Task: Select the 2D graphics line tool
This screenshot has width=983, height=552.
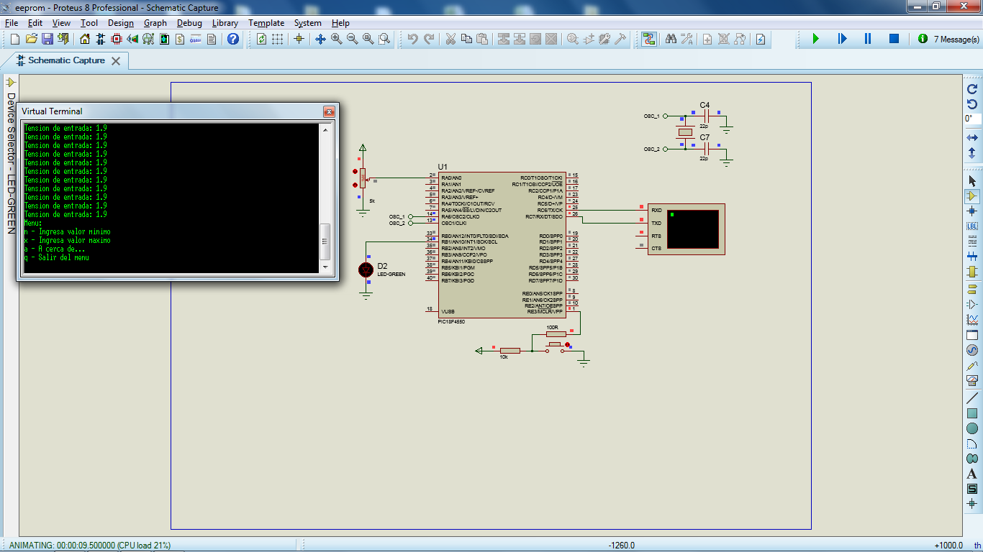Action: coord(972,398)
